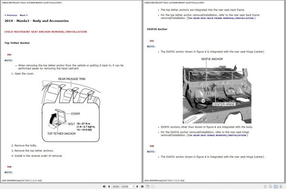Viewport: 286px width, 189px height.
Task: Click the top tether anchor diagram
Action: [71, 109]
